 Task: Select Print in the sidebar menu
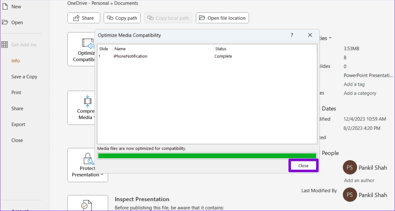click(x=16, y=92)
